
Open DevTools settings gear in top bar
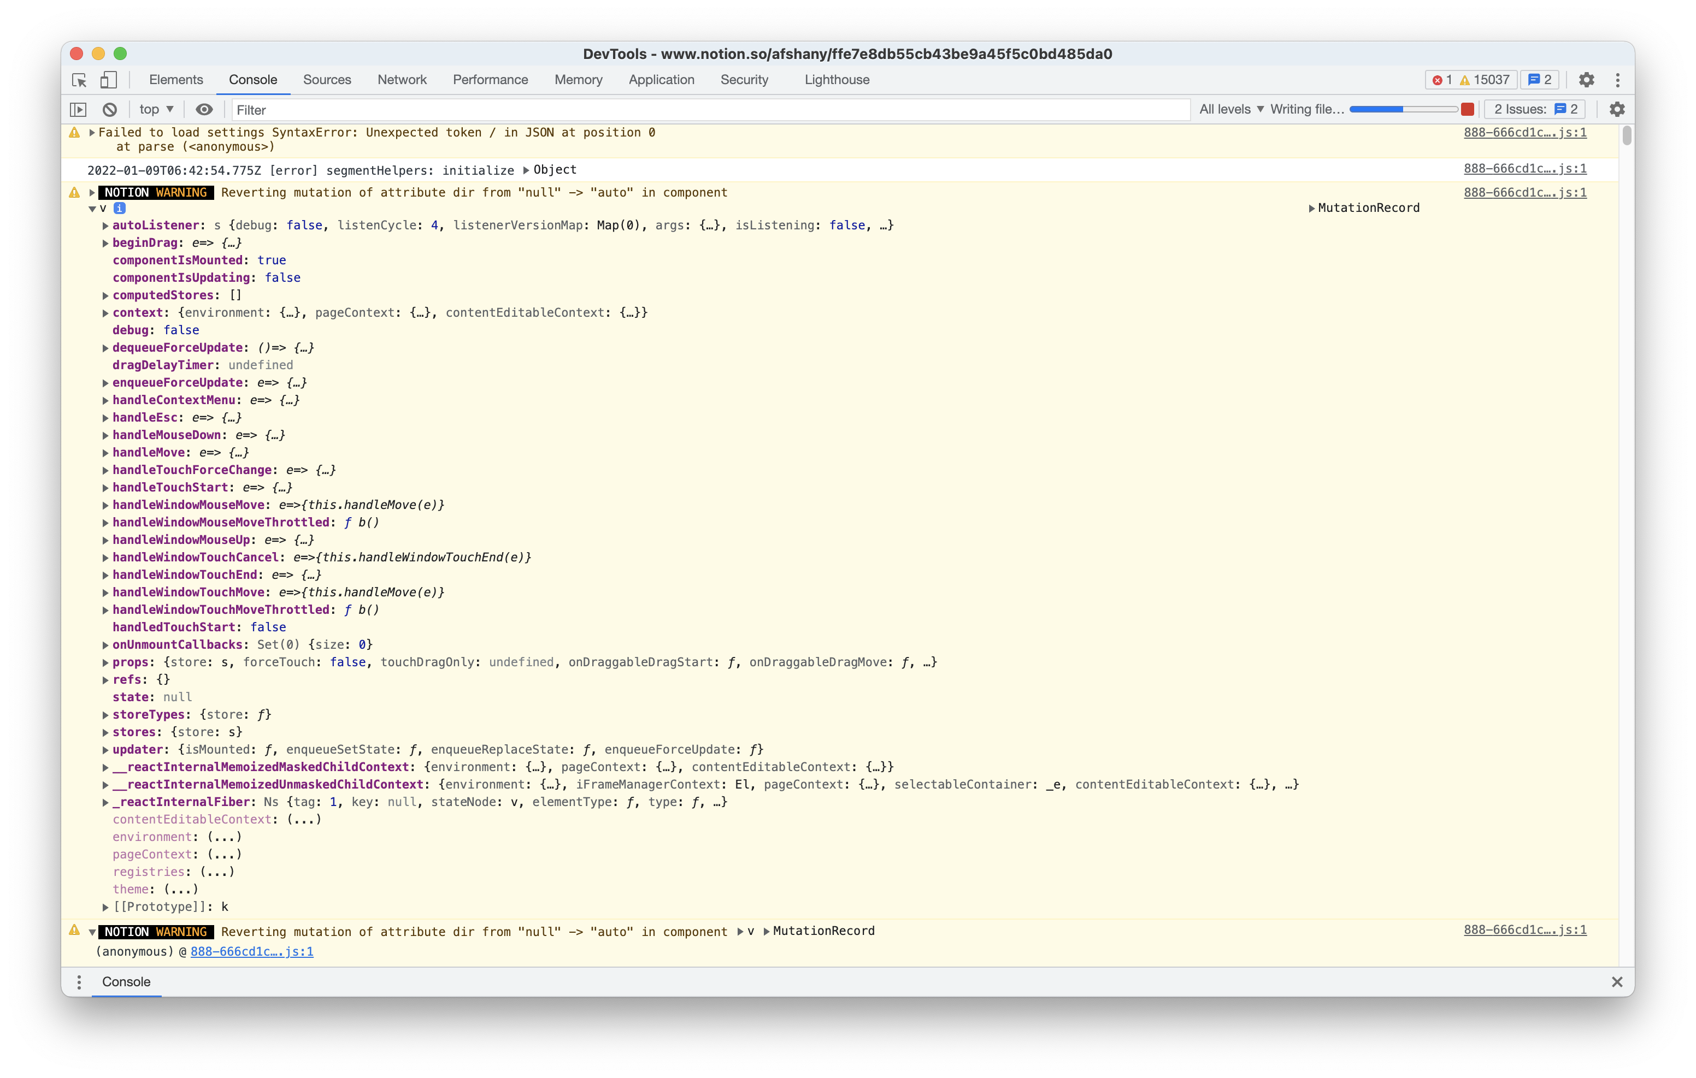tap(1587, 80)
